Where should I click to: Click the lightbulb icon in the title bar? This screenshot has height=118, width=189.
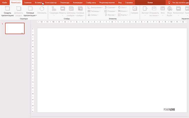pyautogui.click(x=169, y=3)
